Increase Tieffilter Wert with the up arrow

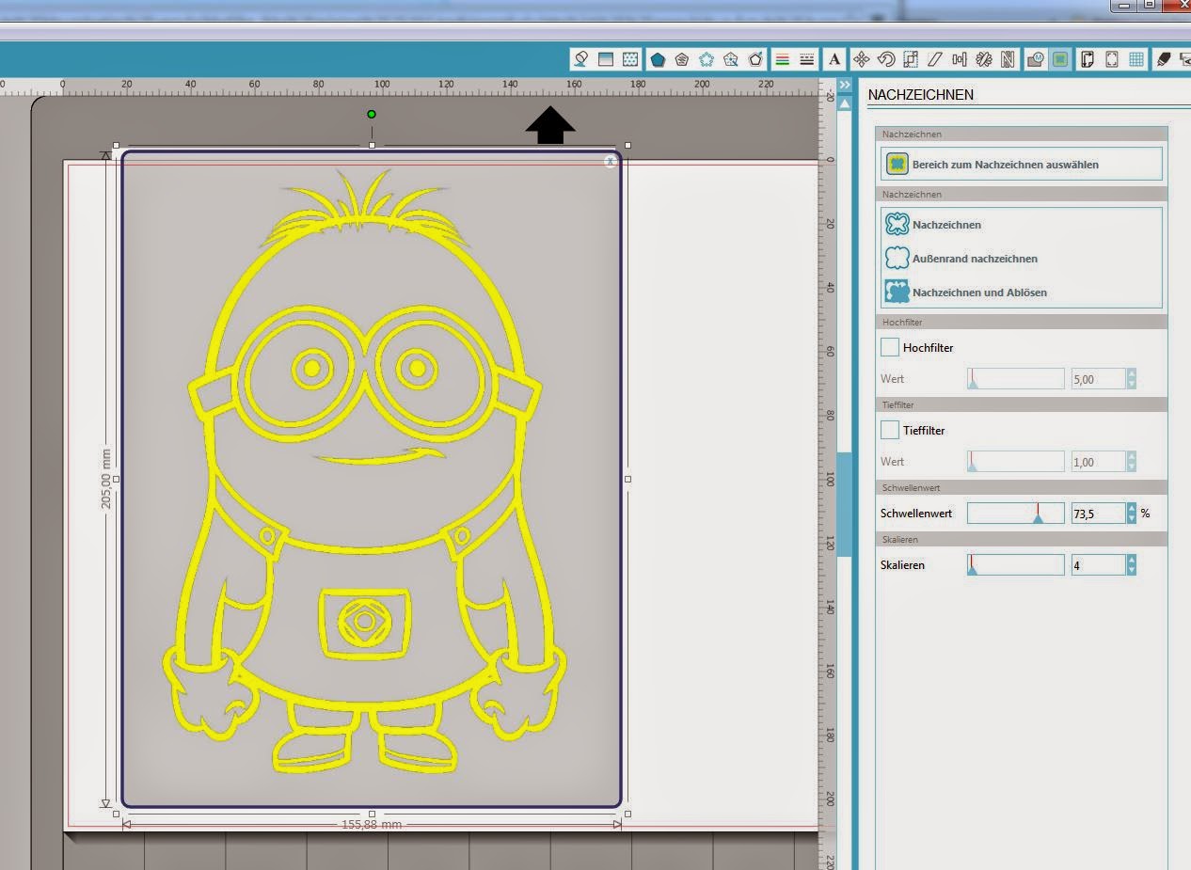pyautogui.click(x=1131, y=456)
